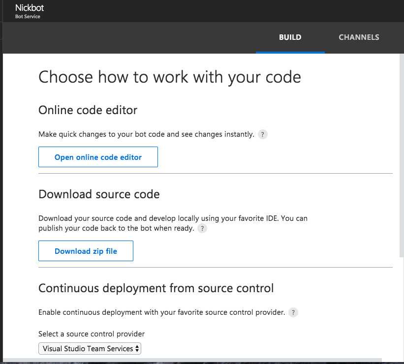Click 'Select a source control provider' label
The width and height of the screenshot is (404, 364).
[x=92, y=334]
